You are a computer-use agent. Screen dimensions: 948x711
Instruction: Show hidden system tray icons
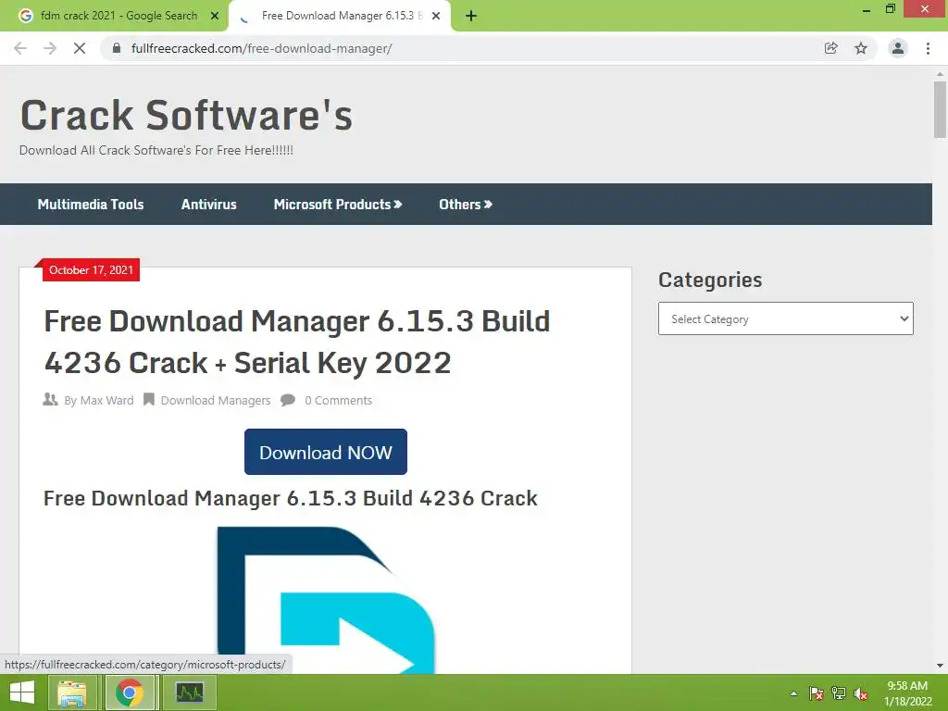(793, 693)
